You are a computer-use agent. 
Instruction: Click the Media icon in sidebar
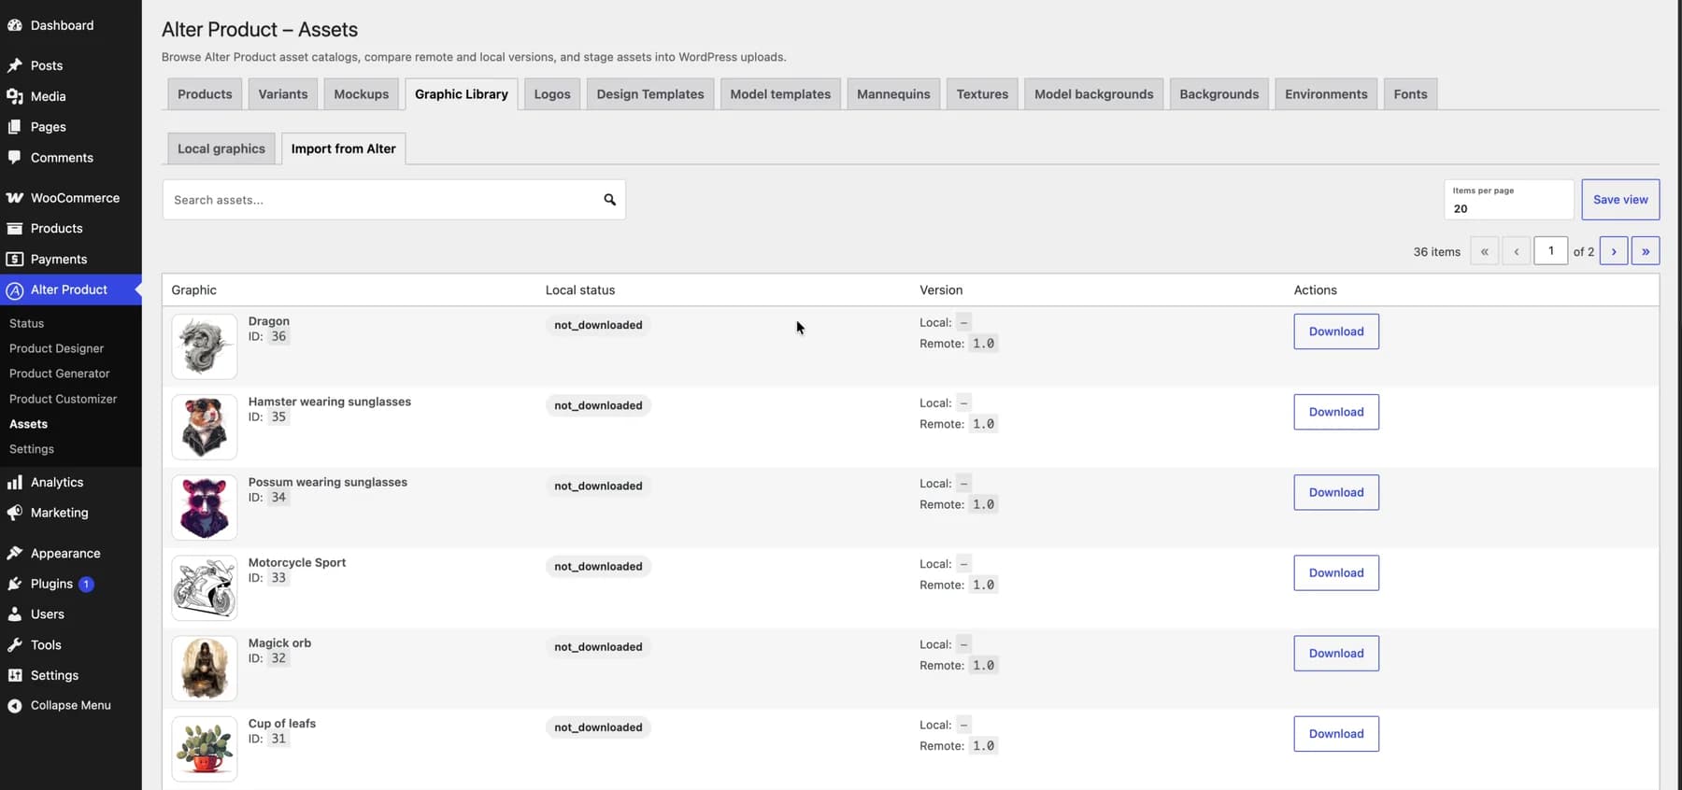(x=15, y=96)
